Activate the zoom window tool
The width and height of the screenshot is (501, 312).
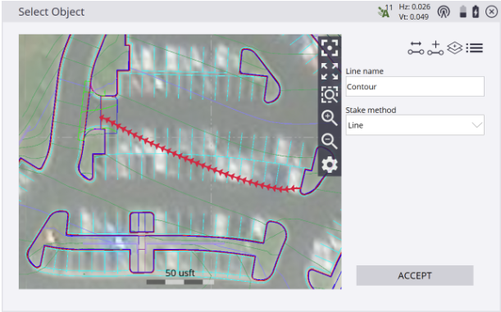point(330,94)
